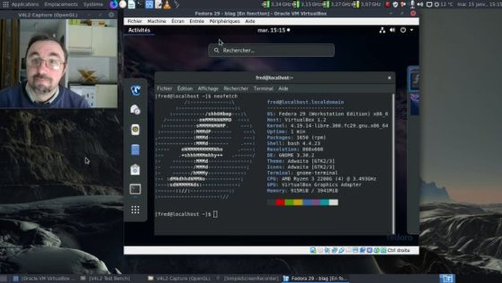Open the Machine menu in VirtualBox

click(x=157, y=21)
